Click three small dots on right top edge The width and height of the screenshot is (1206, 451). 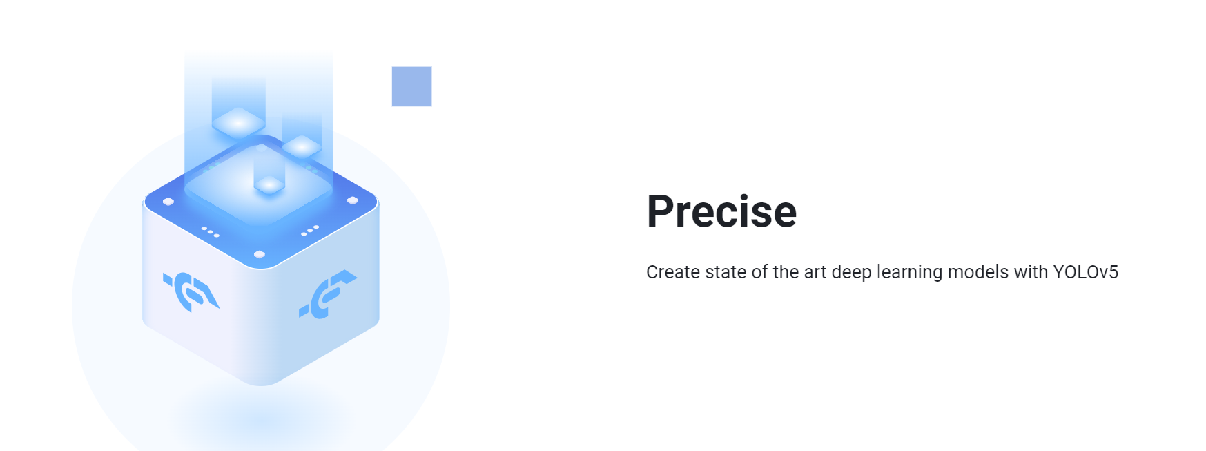tap(310, 230)
